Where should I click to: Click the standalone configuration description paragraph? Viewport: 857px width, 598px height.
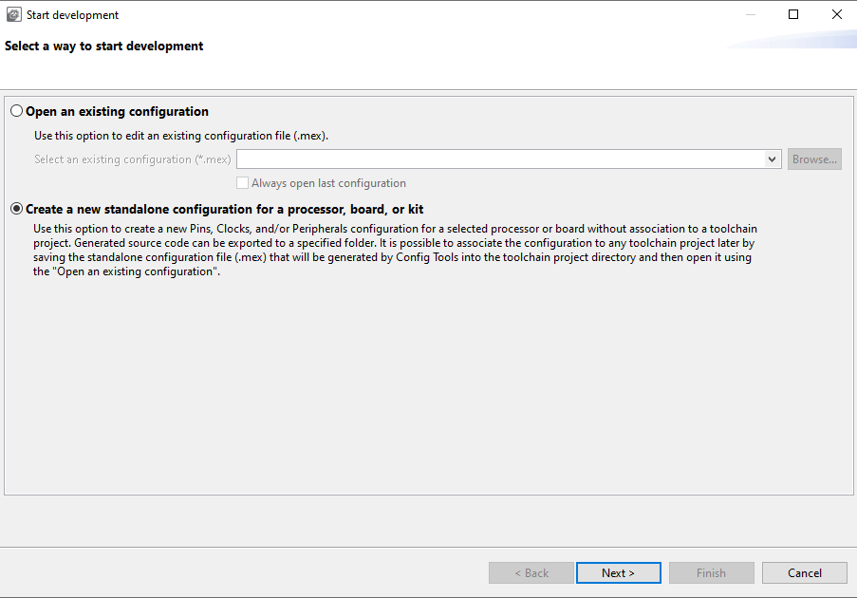pos(395,251)
